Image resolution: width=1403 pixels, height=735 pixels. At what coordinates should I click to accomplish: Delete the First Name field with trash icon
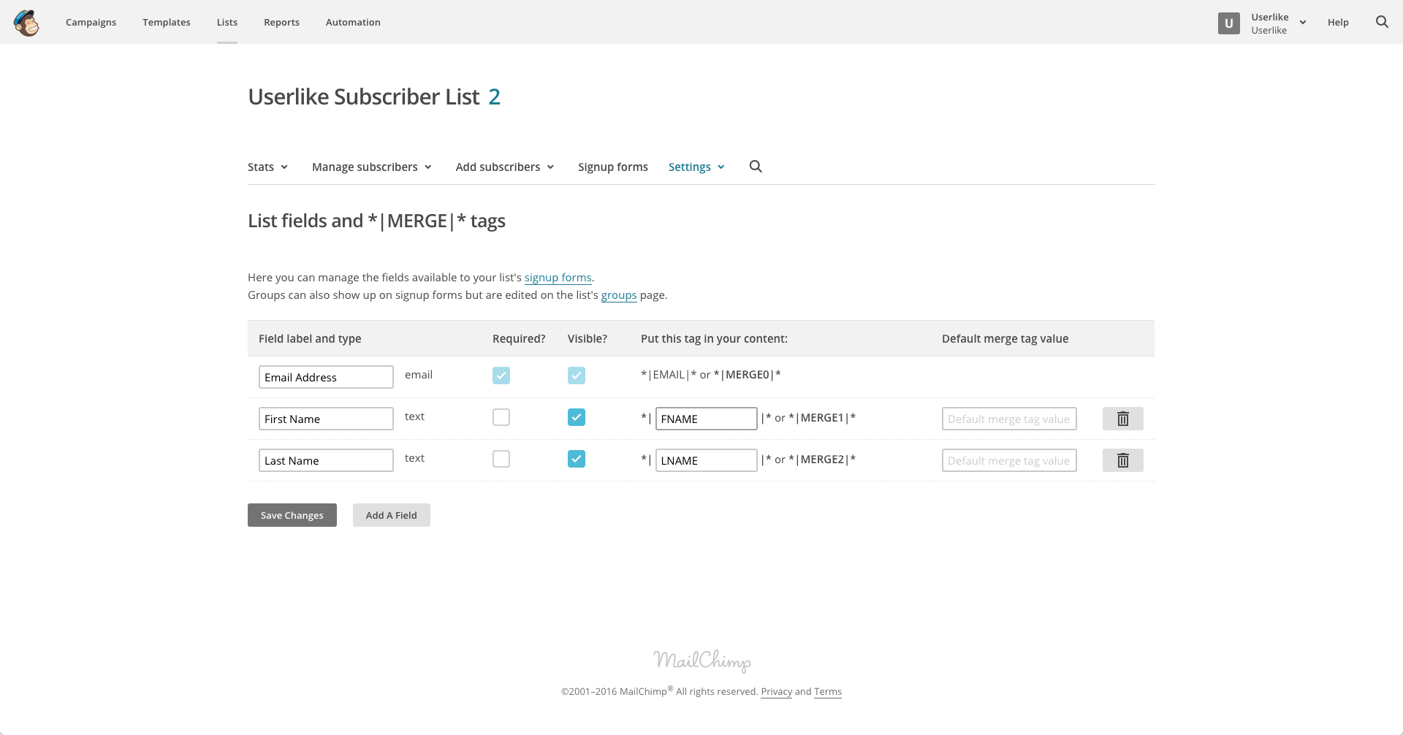click(1122, 419)
